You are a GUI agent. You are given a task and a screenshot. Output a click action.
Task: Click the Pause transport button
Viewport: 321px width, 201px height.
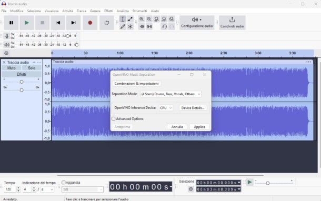pyautogui.click(x=11, y=23)
